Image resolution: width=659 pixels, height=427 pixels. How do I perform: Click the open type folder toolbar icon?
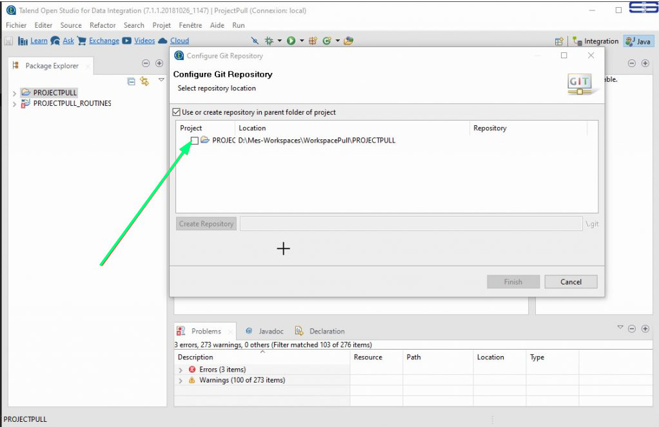[x=348, y=41]
